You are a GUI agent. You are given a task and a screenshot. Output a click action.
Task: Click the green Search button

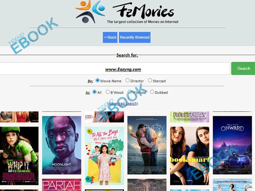point(243,68)
